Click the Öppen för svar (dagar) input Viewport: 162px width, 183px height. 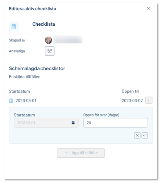click(x=116, y=123)
